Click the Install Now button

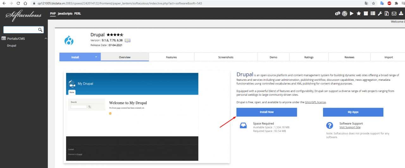[x=267, y=112]
